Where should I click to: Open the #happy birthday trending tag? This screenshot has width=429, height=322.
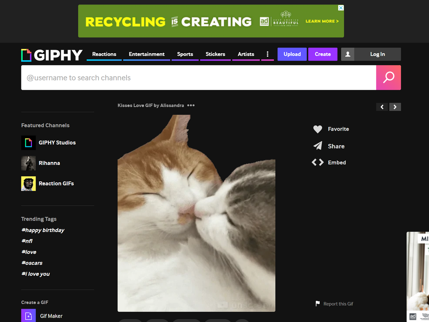coord(43,230)
